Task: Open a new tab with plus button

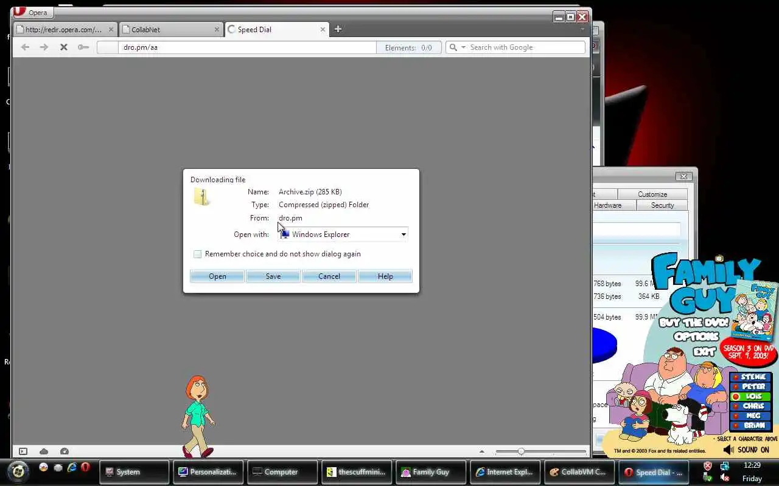Action: pyautogui.click(x=338, y=29)
